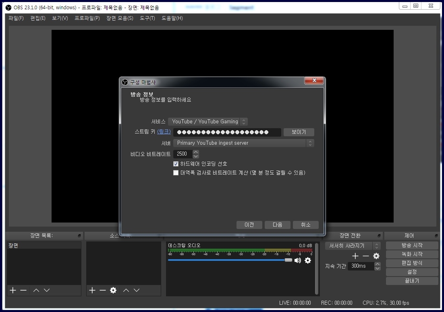Enable bandwidth test bitrate estimation checkbox
The image size is (444, 312).
pos(176,173)
